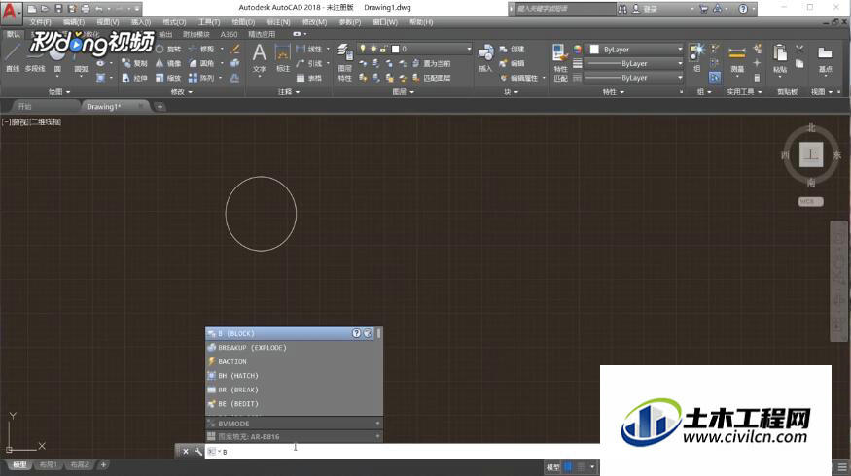Screen dimensions: 851x476
Task: Switch to the Start (开始) file tab
Action: tap(24, 106)
